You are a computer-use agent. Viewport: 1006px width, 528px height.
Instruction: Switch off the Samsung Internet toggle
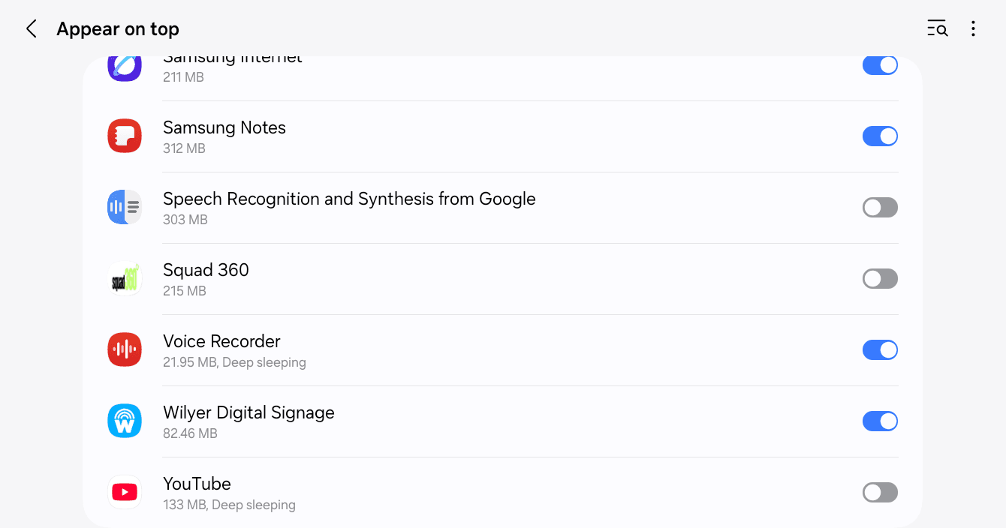880,65
